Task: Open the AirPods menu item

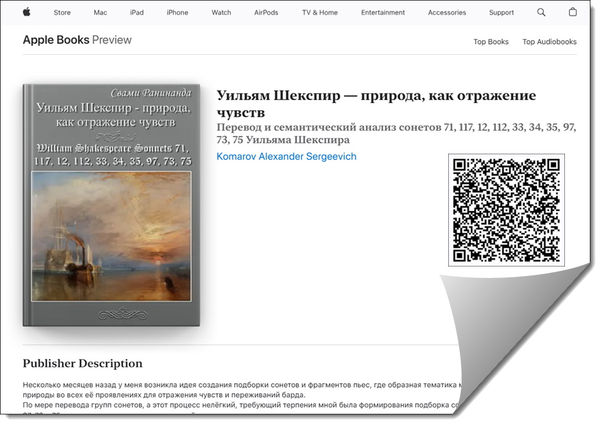Action: (266, 13)
